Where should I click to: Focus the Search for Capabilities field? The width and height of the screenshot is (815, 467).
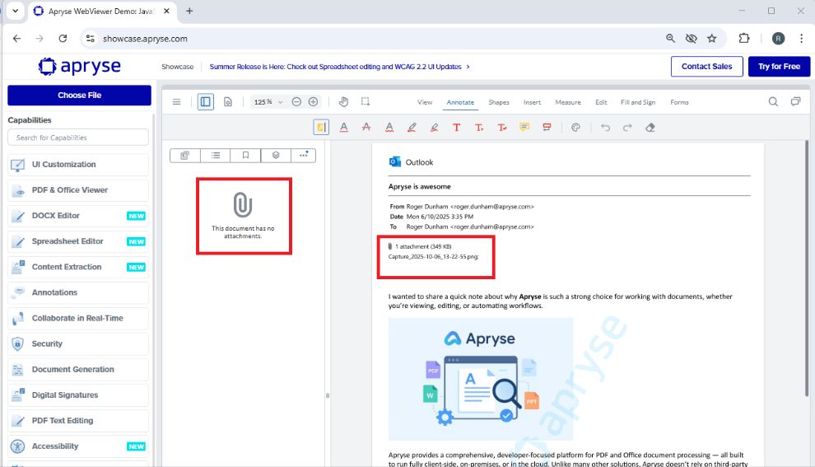[x=78, y=138]
